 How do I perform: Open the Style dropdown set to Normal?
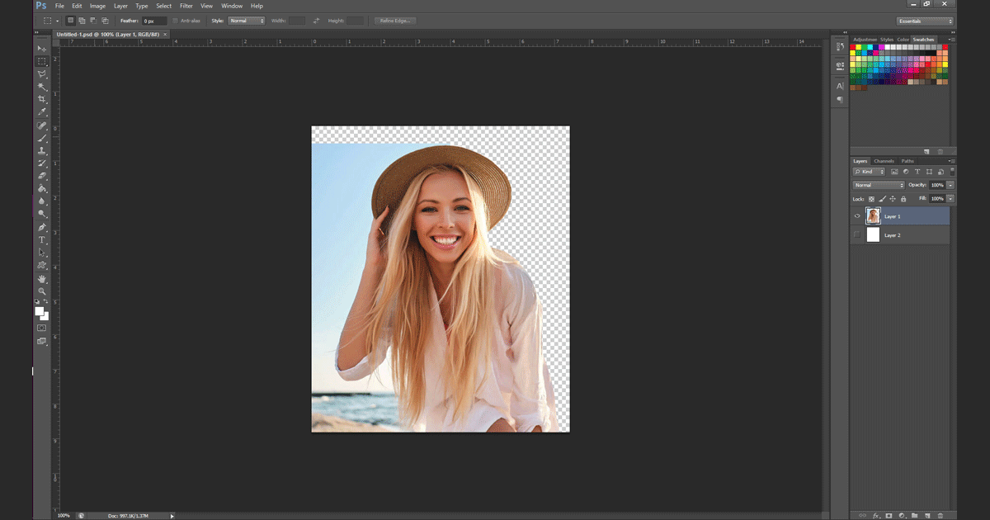[247, 20]
